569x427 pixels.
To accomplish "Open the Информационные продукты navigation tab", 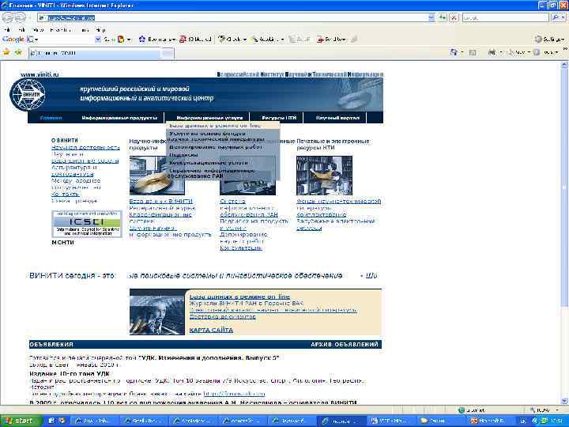I will (119, 118).
